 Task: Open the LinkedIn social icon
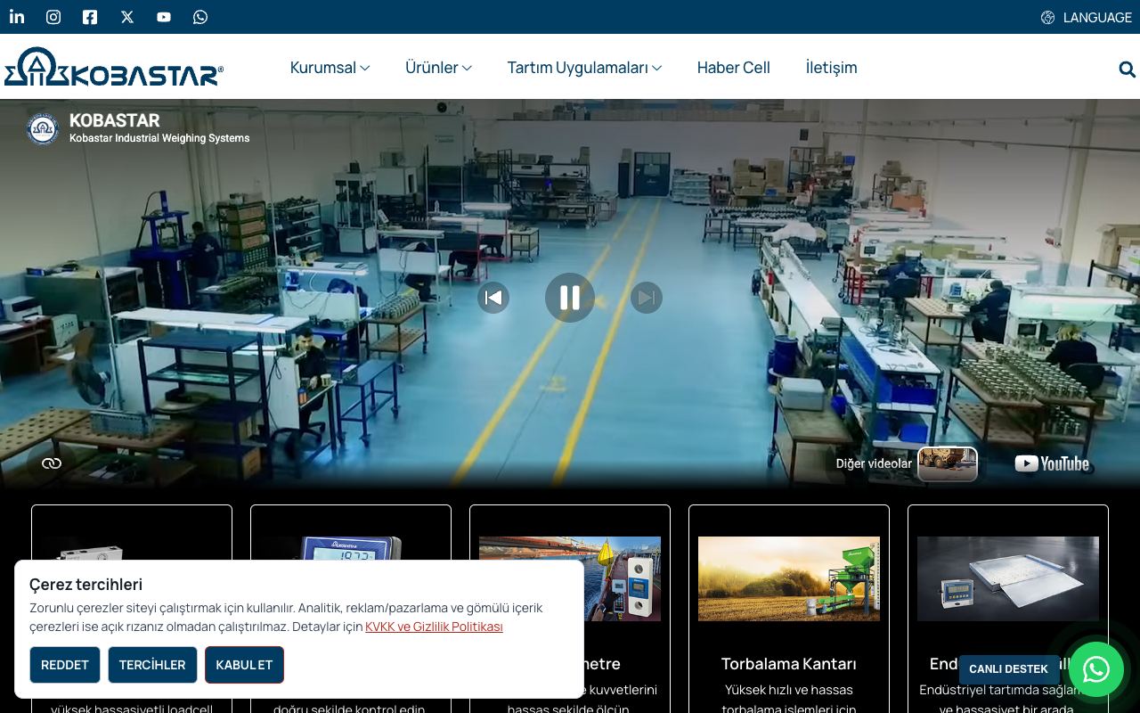pyautogui.click(x=17, y=17)
